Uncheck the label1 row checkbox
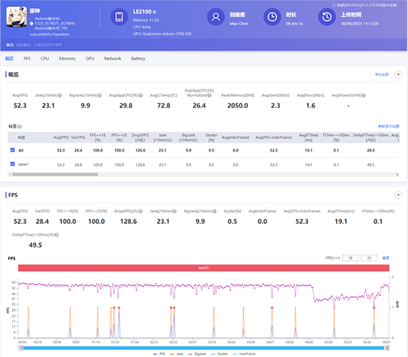 click(x=13, y=165)
